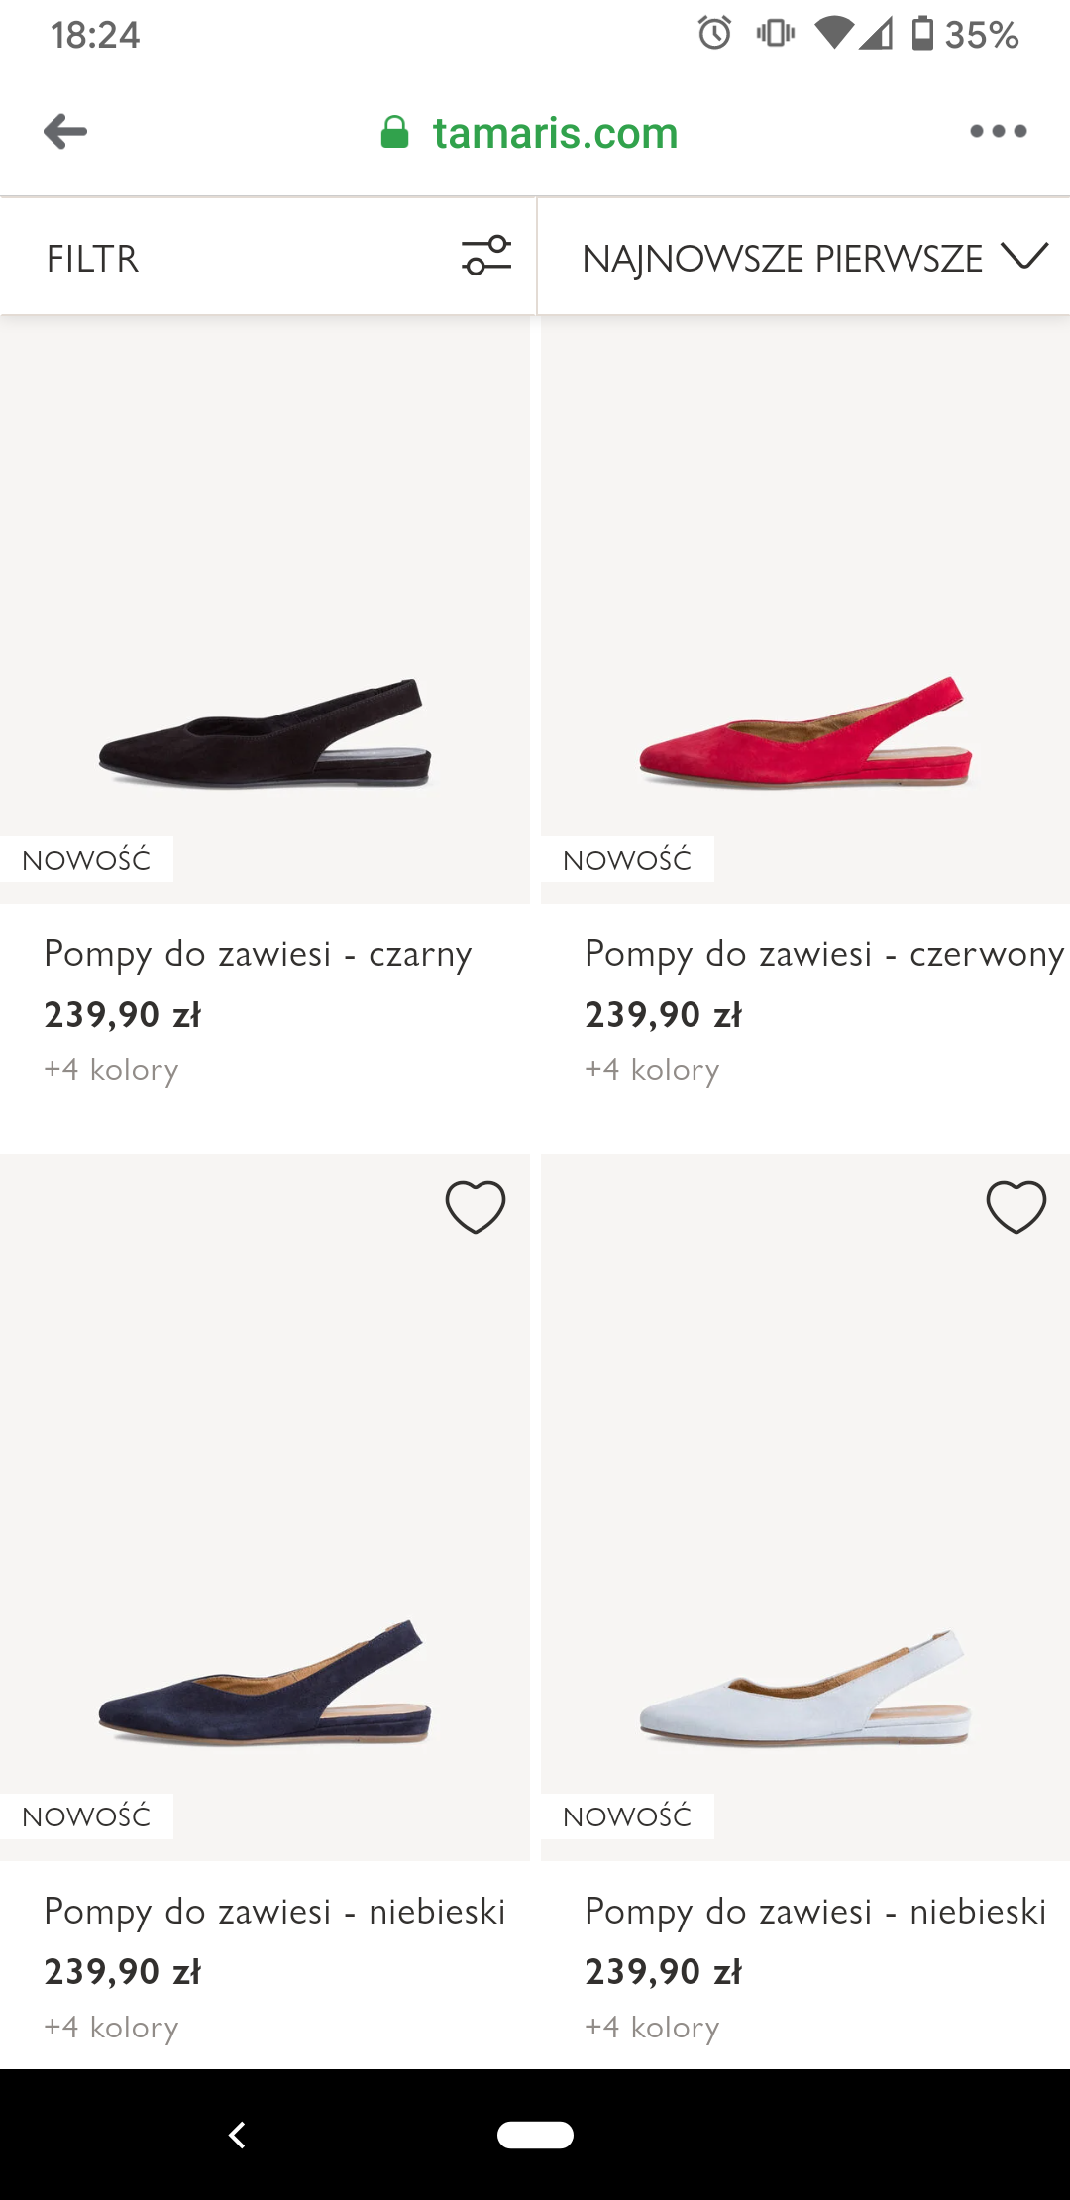Open Pompy do zawiesi - czerwony link
This screenshot has height=2200, width=1070.
point(823,954)
